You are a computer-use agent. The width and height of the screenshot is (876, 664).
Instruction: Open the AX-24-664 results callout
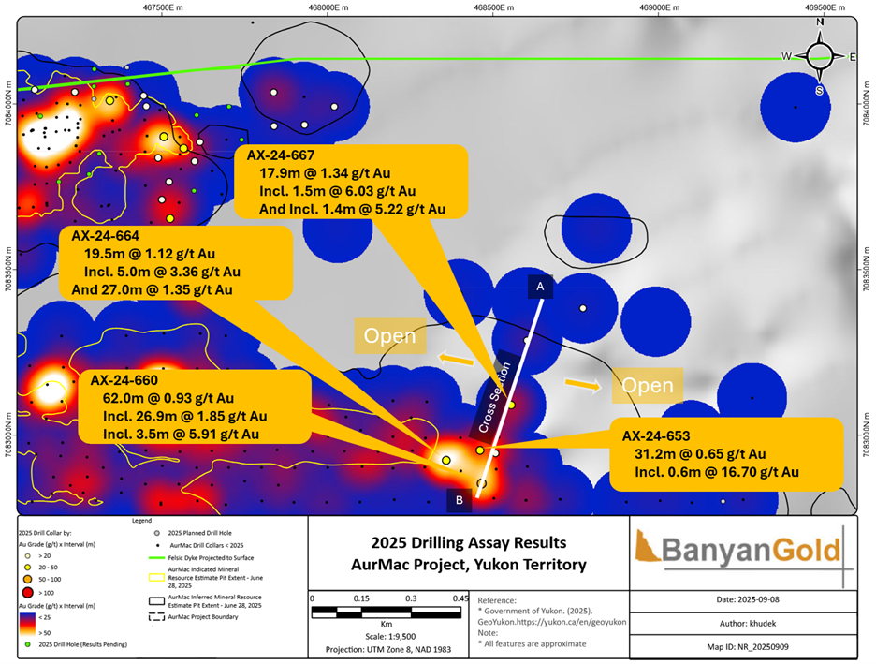pos(176,262)
